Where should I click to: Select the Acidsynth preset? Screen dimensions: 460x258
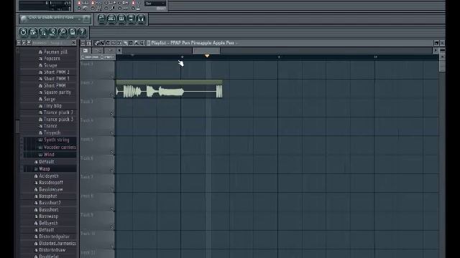49,176
